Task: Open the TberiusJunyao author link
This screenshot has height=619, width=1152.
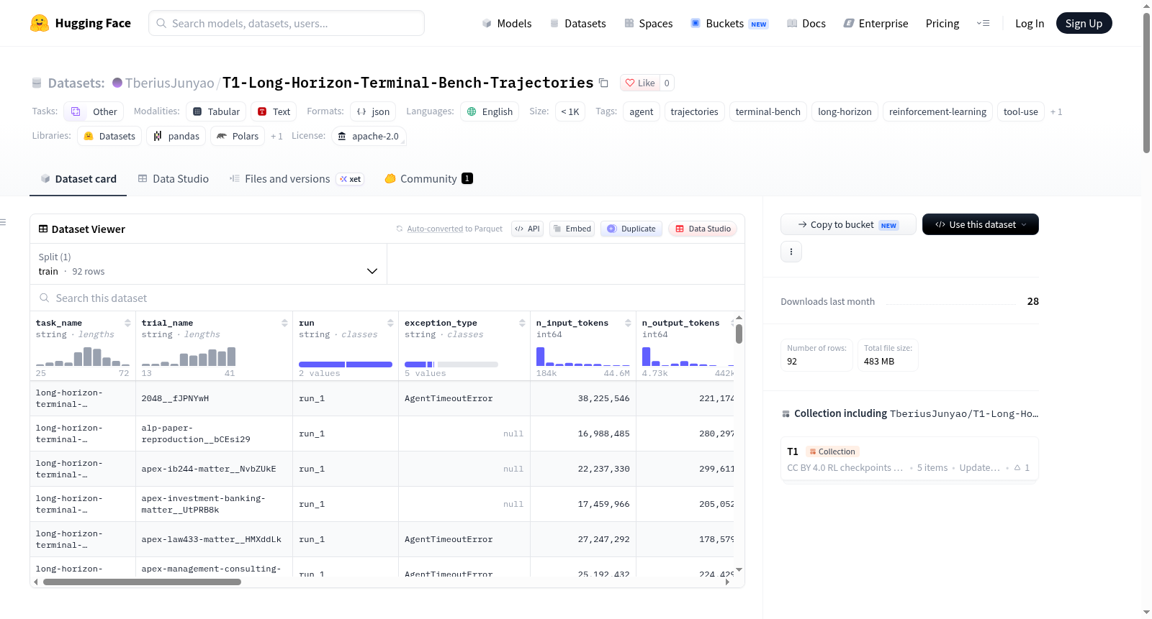Action: tap(169, 83)
